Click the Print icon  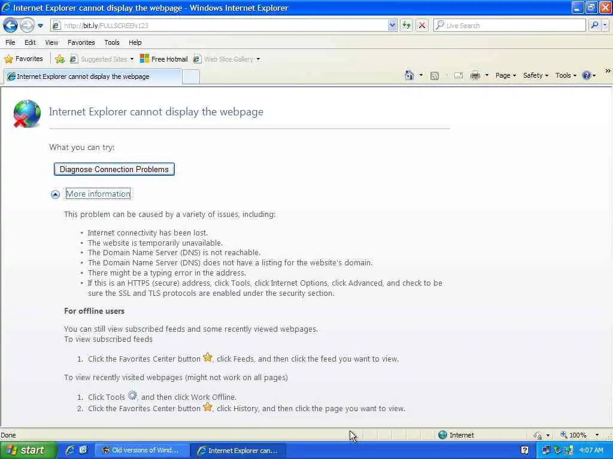(475, 76)
